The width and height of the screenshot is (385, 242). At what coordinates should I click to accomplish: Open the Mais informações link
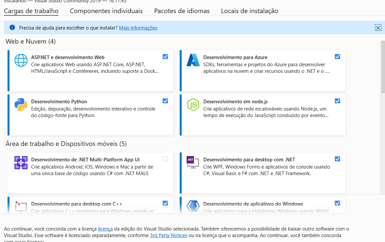(x=138, y=28)
